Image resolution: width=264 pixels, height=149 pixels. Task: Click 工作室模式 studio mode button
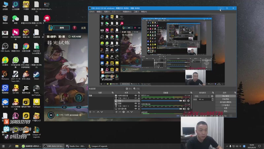pyautogui.click(x=226, y=105)
